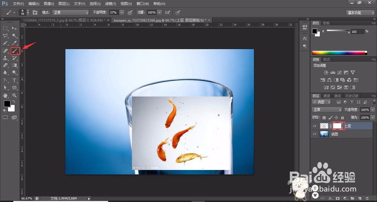Click the K grayscale slider in color panel

pyautogui.click(x=337, y=31)
